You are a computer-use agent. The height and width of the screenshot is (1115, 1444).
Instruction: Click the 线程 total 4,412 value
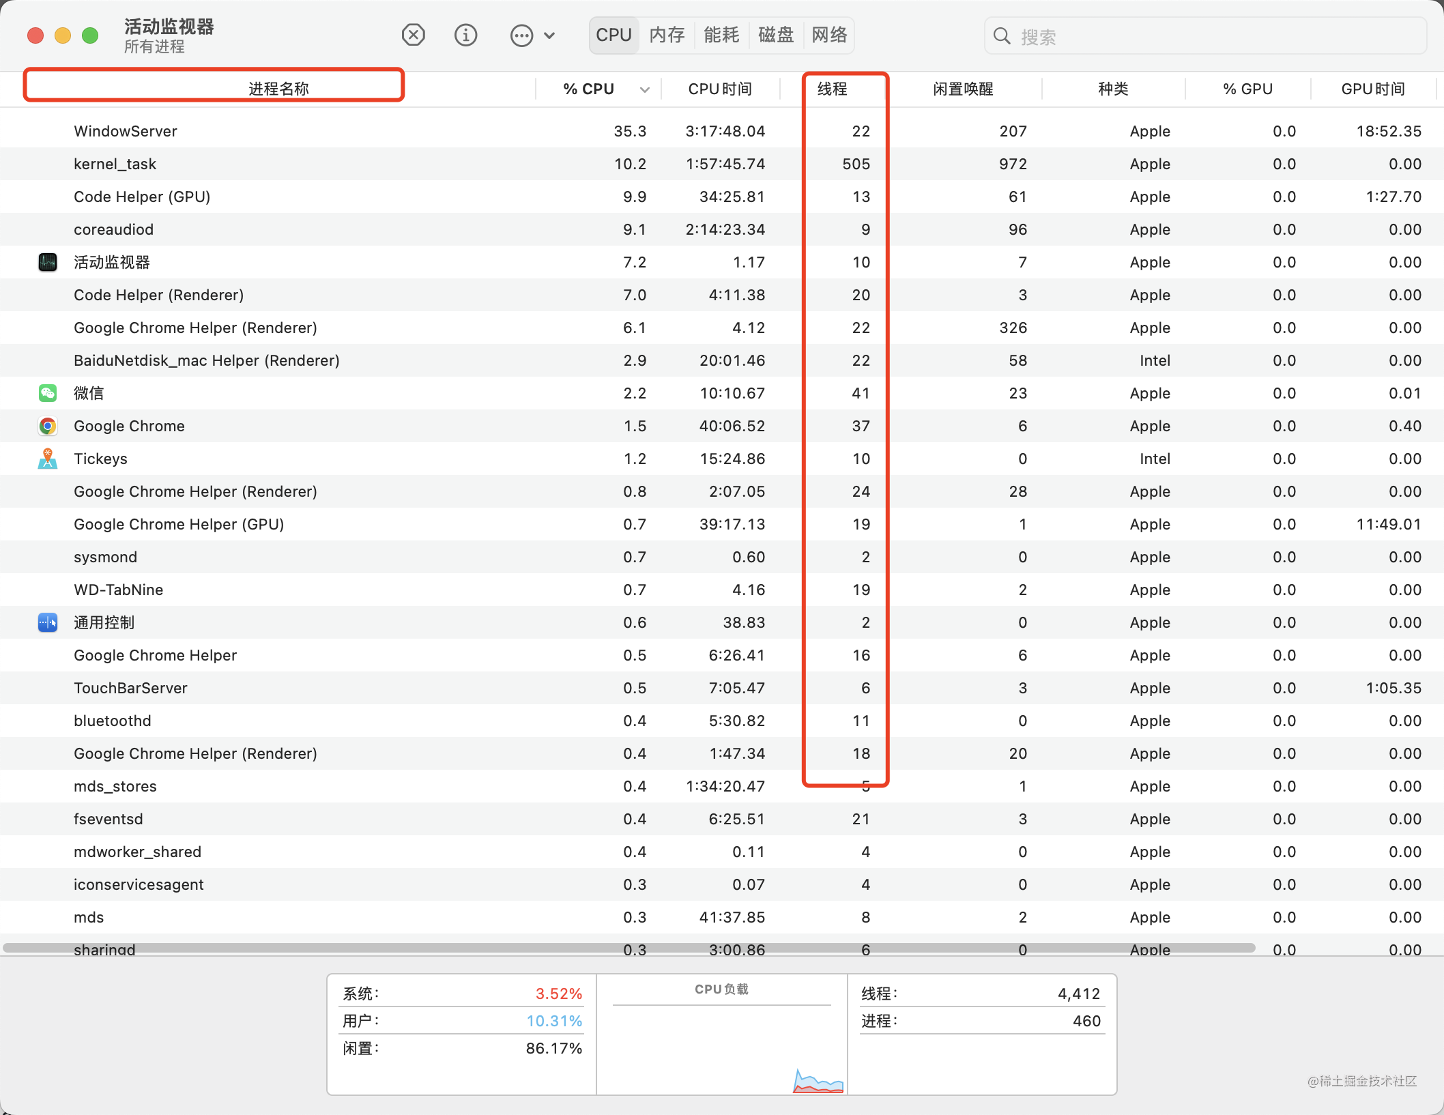point(1079,994)
